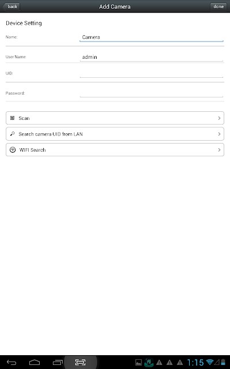
Task: Select the empty Password input field
Action: pyautogui.click(x=151, y=93)
